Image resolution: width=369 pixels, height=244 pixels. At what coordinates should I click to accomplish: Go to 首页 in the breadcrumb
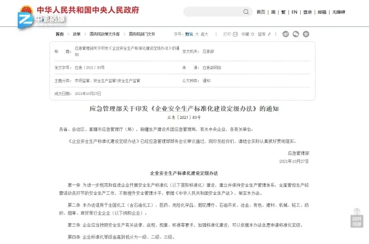tap(60, 34)
